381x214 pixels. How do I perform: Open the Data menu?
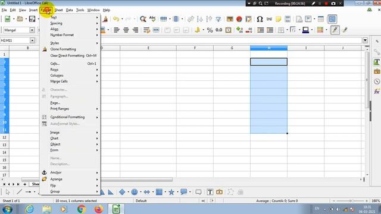pyautogui.click(x=69, y=10)
